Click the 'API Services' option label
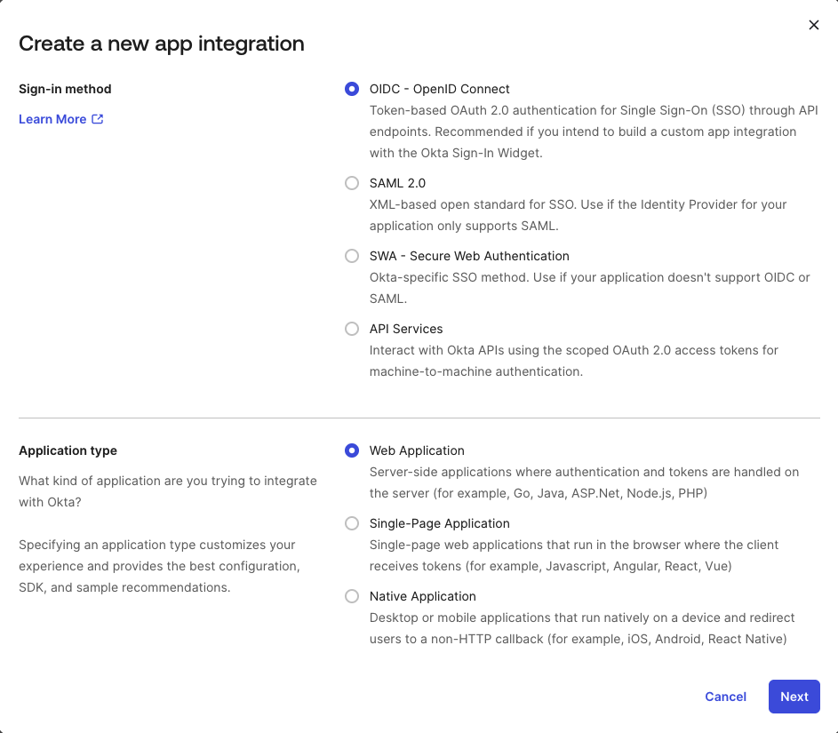The height and width of the screenshot is (733, 838). pyautogui.click(x=406, y=329)
